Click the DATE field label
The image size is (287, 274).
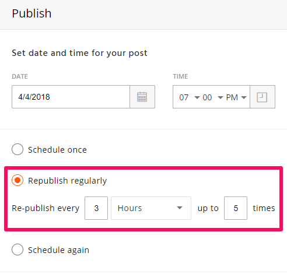pyautogui.click(x=20, y=76)
